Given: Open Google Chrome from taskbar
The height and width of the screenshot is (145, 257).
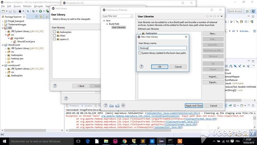Looking at the screenshot, I should (124, 141).
